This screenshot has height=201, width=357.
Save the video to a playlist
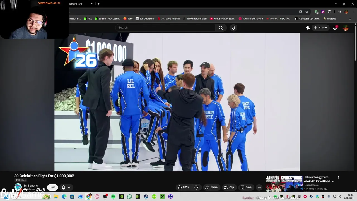tap(246, 187)
